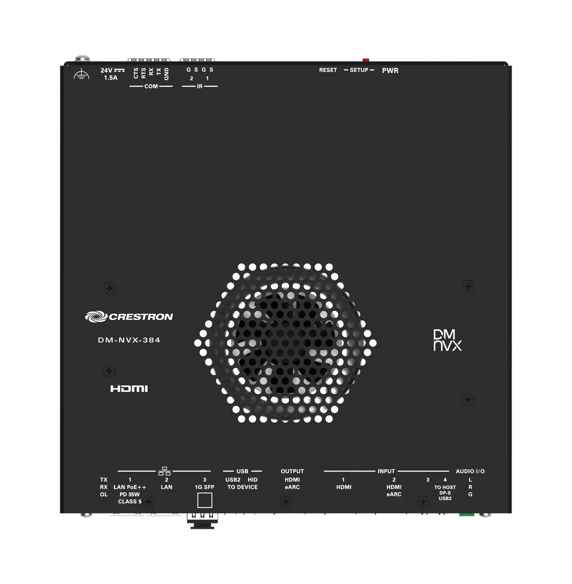Click the square icon under 1G SFP
Image resolution: width=572 pixels, height=584 pixels.
click(204, 500)
